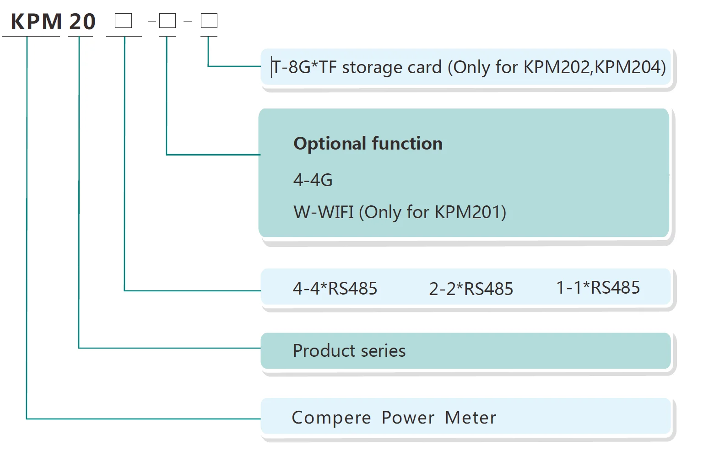
Task: Click the word Compere in bottom box
Action: click(x=331, y=418)
